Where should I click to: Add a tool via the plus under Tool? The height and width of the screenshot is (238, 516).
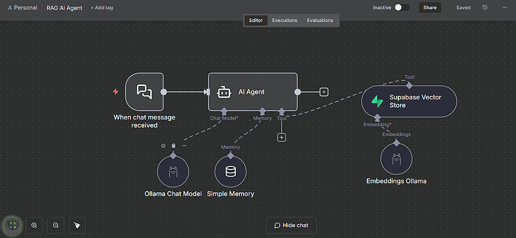tap(281, 138)
